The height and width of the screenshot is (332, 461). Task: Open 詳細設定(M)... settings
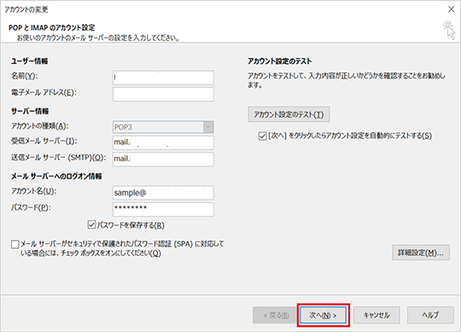click(x=421, y=253)
